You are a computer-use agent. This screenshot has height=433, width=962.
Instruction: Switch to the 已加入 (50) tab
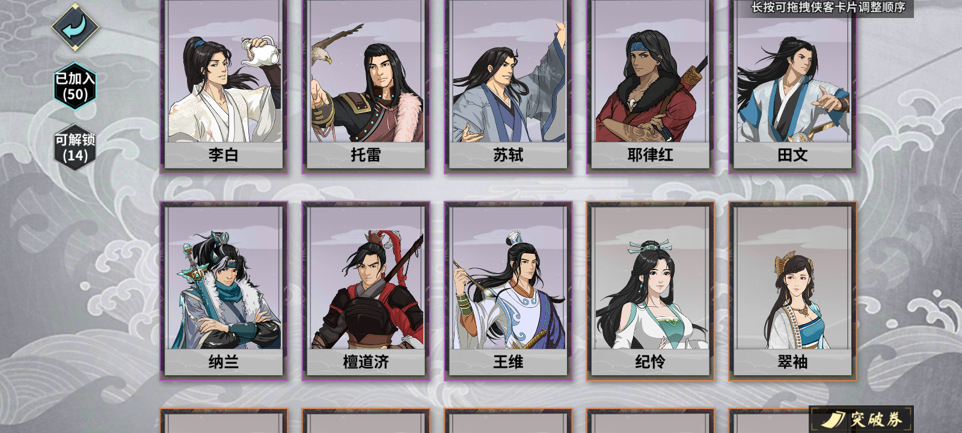[75, 86]
